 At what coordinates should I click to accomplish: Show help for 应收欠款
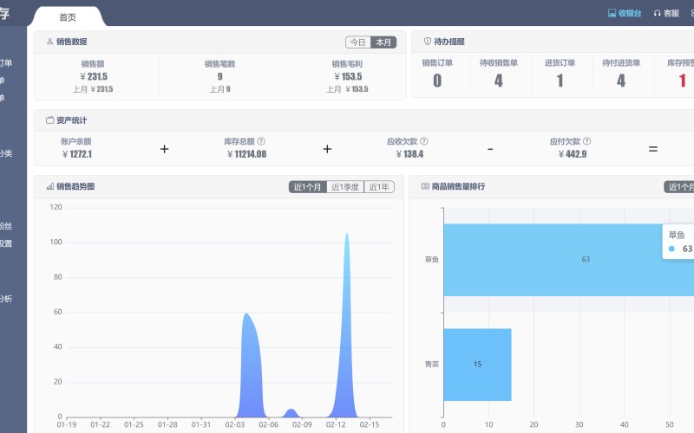[424, 141]
